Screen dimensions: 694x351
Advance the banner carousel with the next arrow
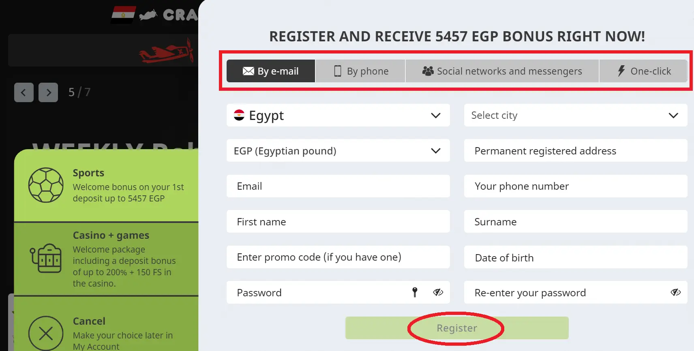click(48, 92)
